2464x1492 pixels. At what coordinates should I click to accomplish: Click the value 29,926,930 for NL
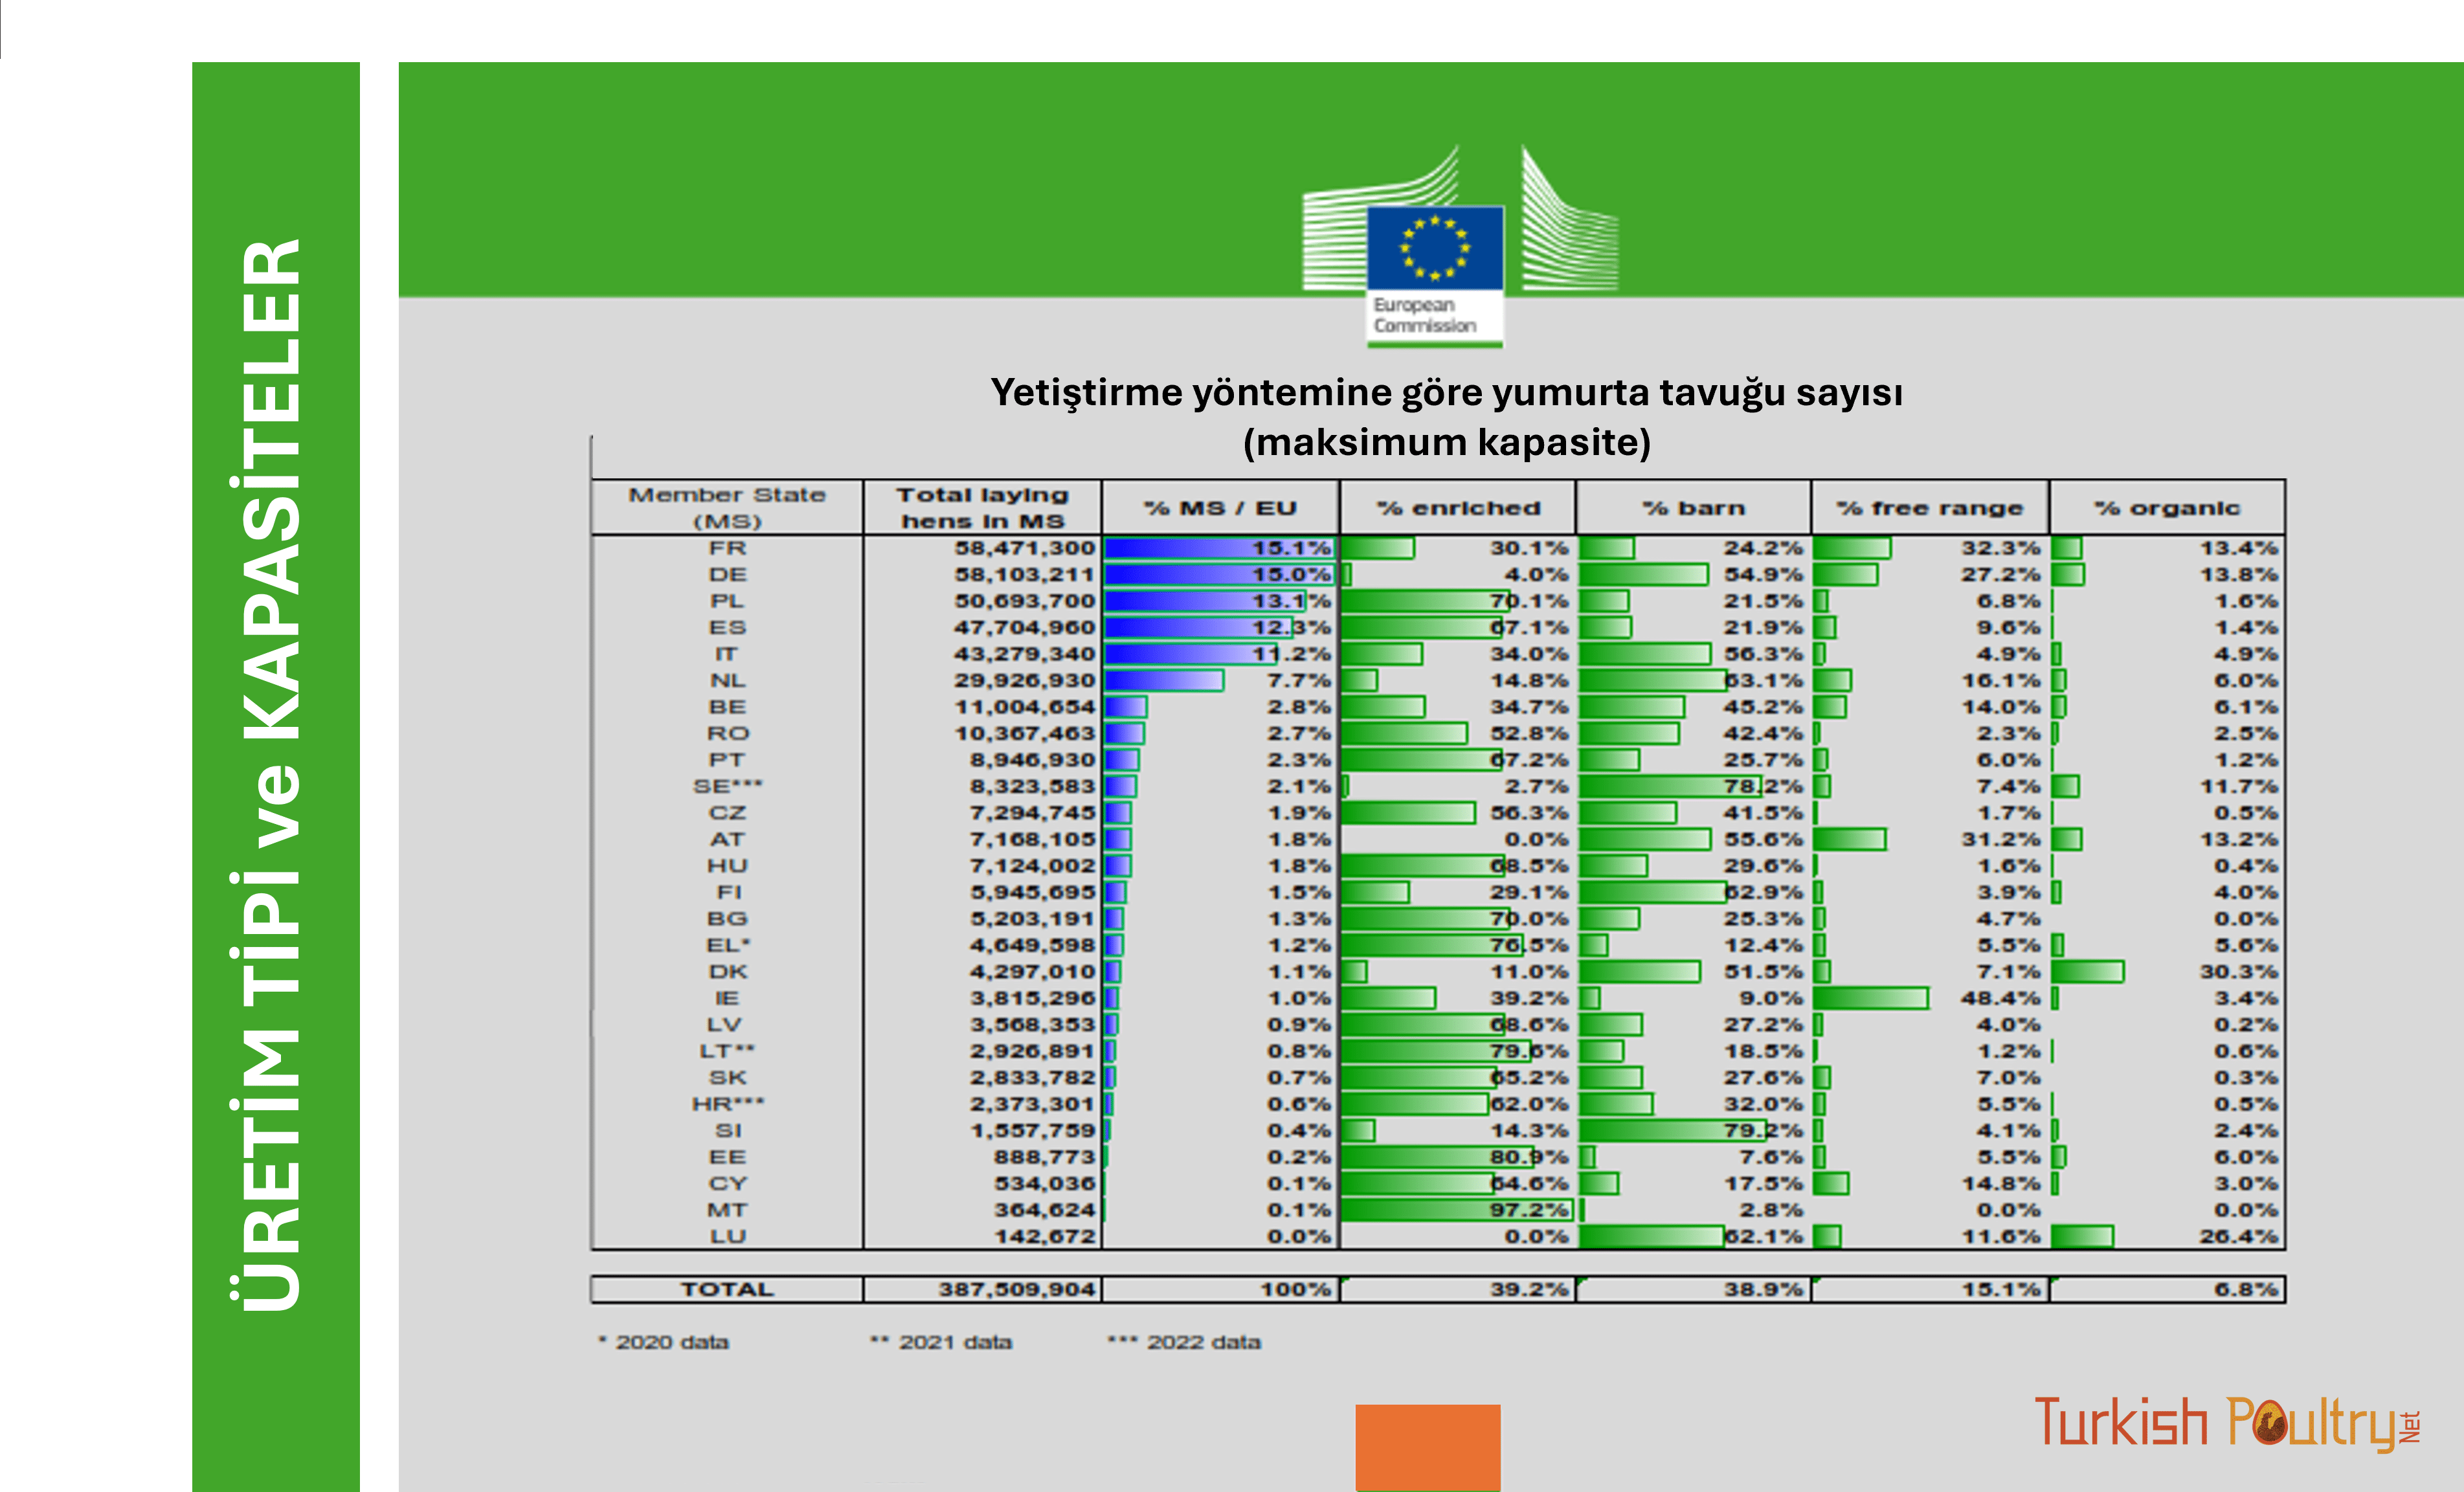1025,681
